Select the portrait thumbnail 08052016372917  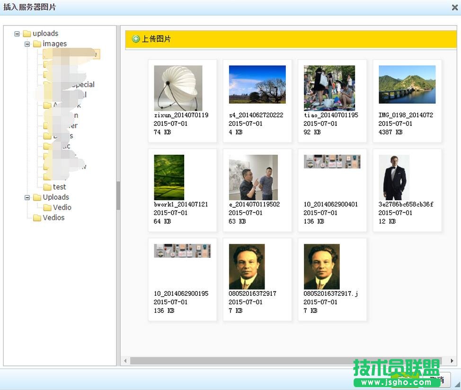click(247, 266)
